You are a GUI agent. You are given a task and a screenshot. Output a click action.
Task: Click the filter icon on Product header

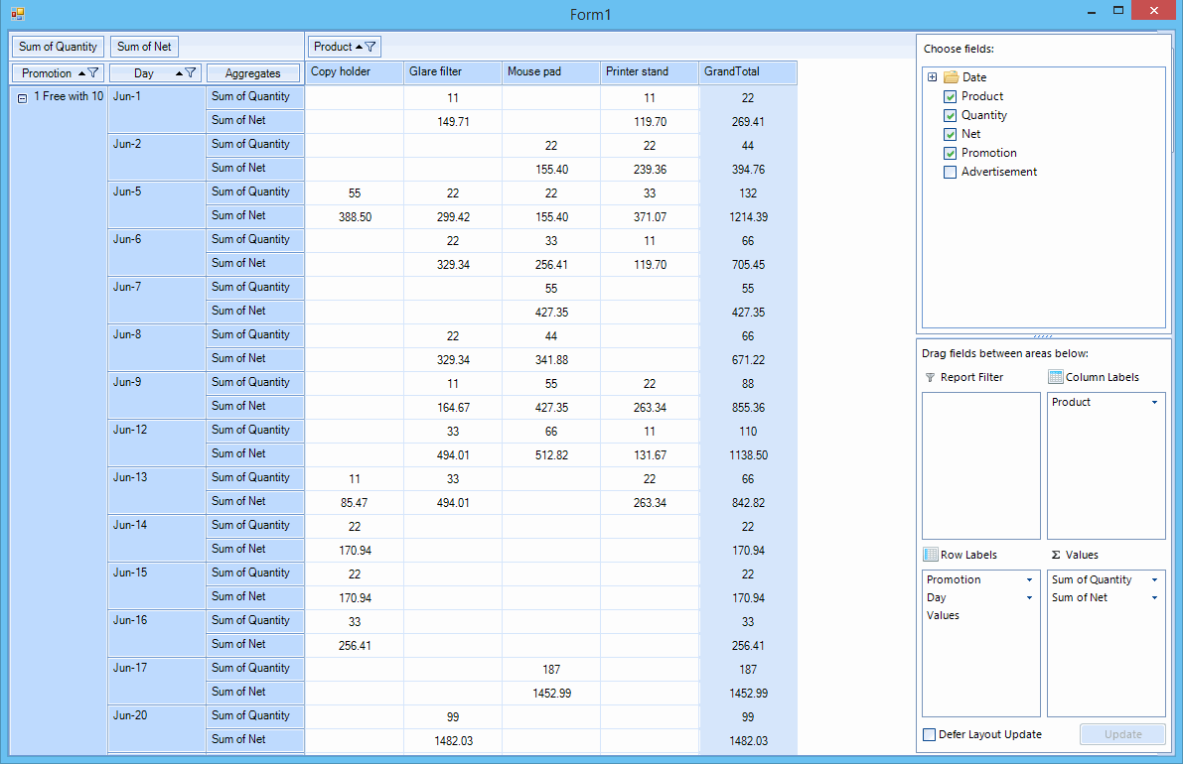point(370,47)
